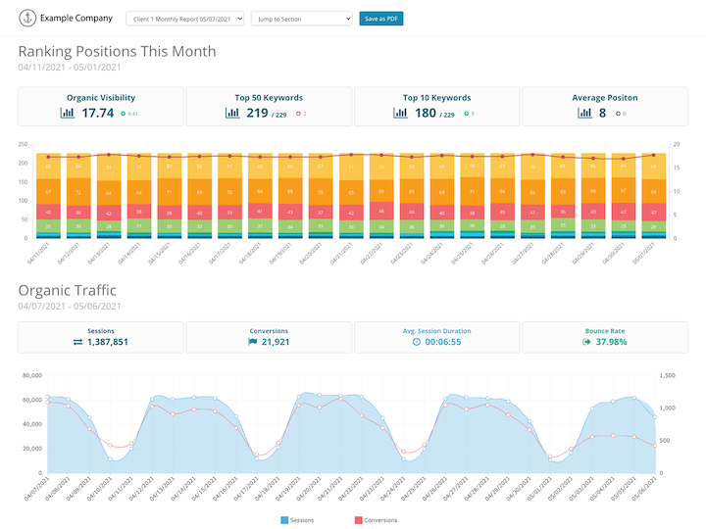The image size is (706, 529).
Task: Select the Organic Visibility stat card
Action: pyautogui.click(x=101, y=106)
